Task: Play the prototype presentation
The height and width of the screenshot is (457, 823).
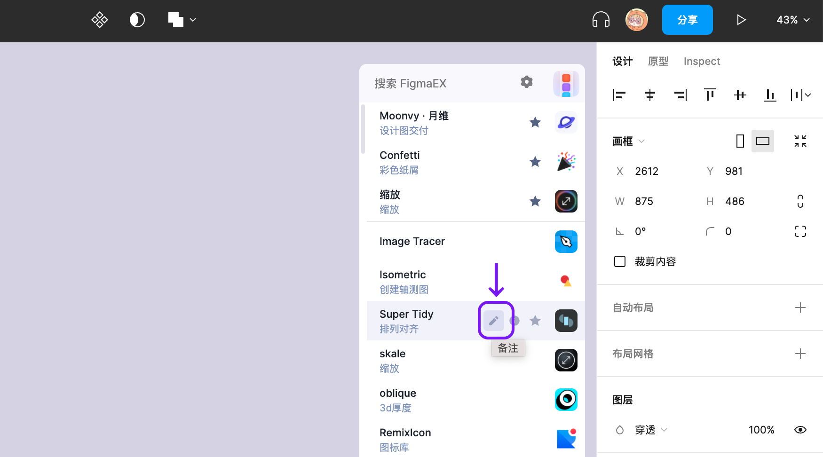Action: pyautogui.click(x=741, y=20)
